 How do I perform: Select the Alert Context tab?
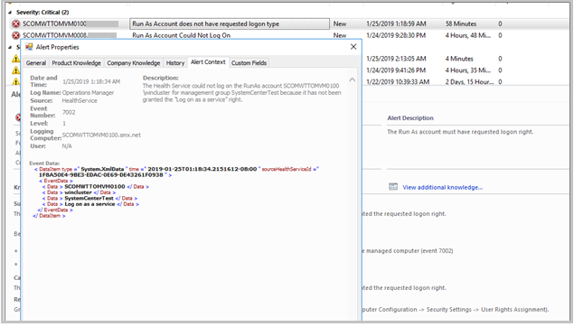(208, 62)
